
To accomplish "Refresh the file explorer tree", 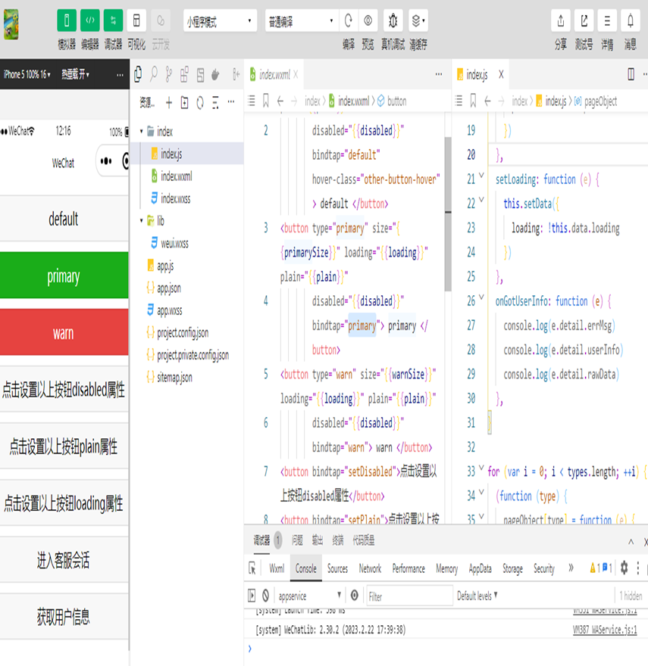I will [200, 102].
